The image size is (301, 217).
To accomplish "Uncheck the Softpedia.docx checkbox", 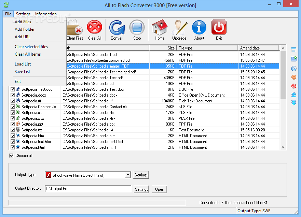I will tap(13, 95).
